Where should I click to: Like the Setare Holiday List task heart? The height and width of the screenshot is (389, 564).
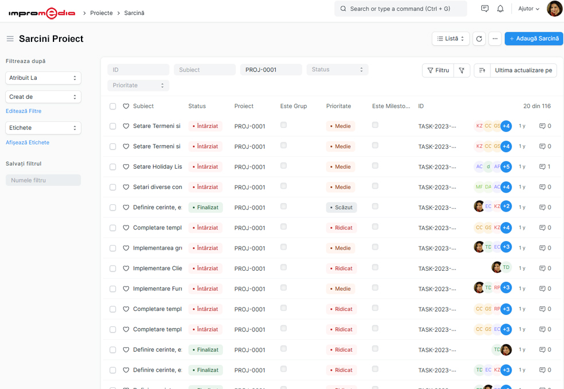click(126, 167)
